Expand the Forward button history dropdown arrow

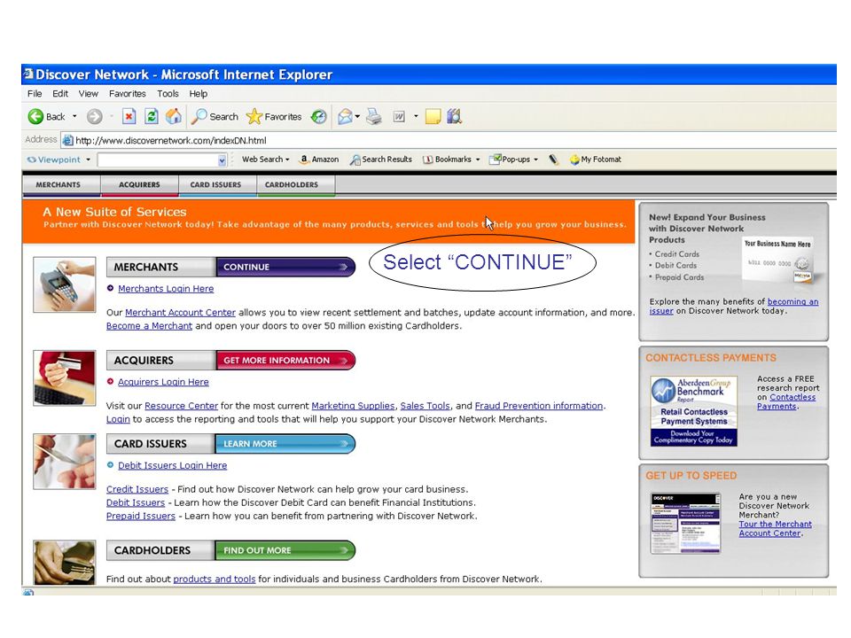tap(112, 117)
